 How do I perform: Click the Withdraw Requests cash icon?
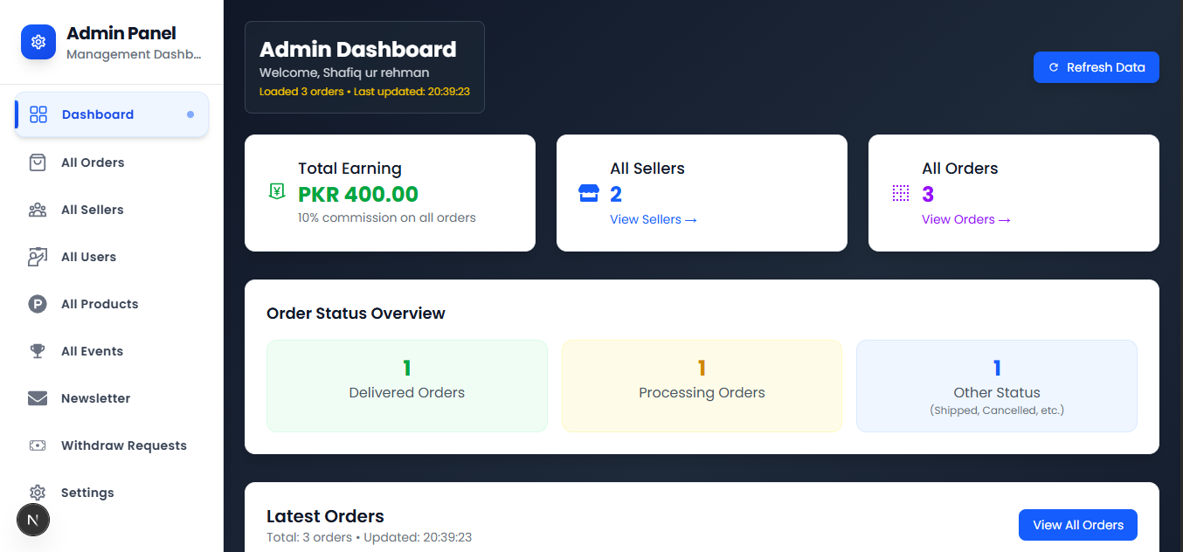pos(38,445)
